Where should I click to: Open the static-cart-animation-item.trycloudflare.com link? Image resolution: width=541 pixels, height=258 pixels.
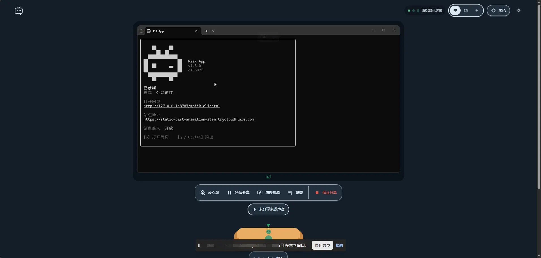tap(199, 119)
